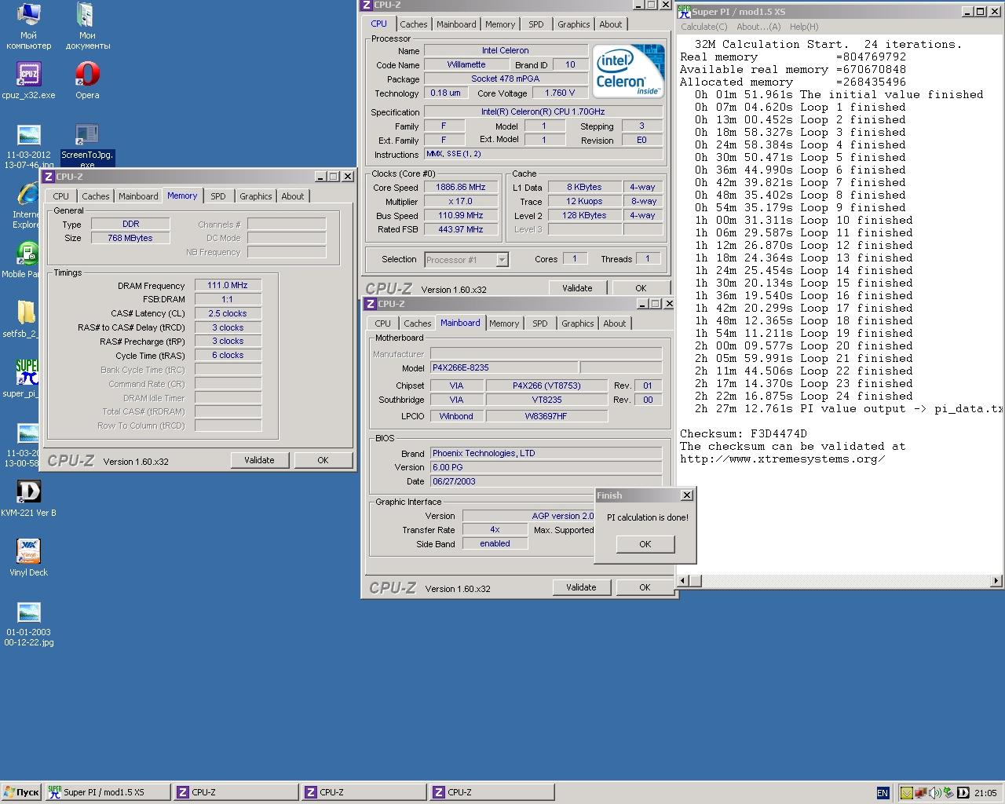Click the EN language indicator in tray
The image size is (1005, 804).
(883, 793)
